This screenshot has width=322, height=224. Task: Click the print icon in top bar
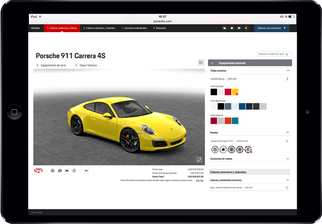tap(239, 28)
